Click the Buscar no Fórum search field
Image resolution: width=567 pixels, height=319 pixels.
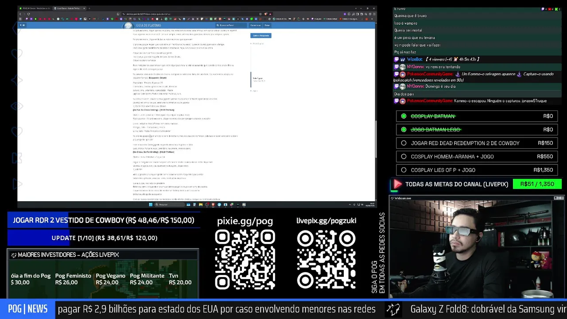(230, 25)
